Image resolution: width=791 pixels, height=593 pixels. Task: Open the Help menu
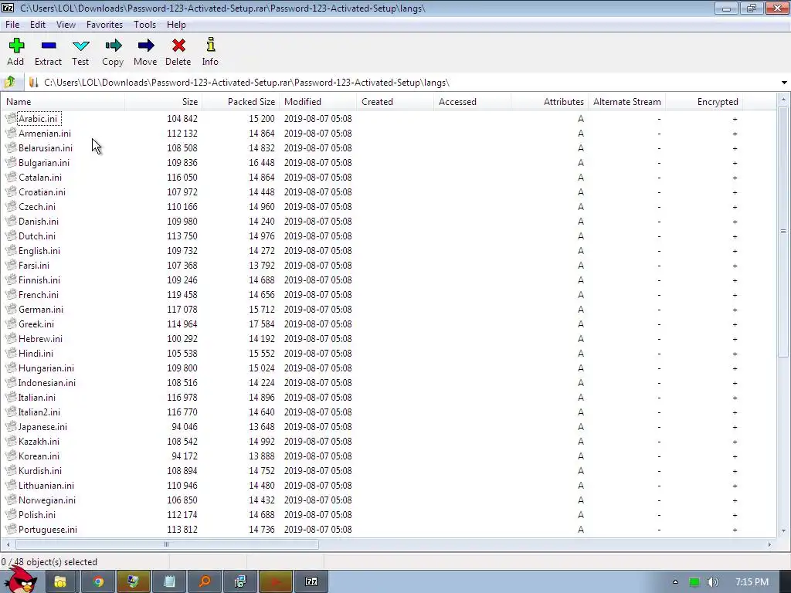click(177, 25)
